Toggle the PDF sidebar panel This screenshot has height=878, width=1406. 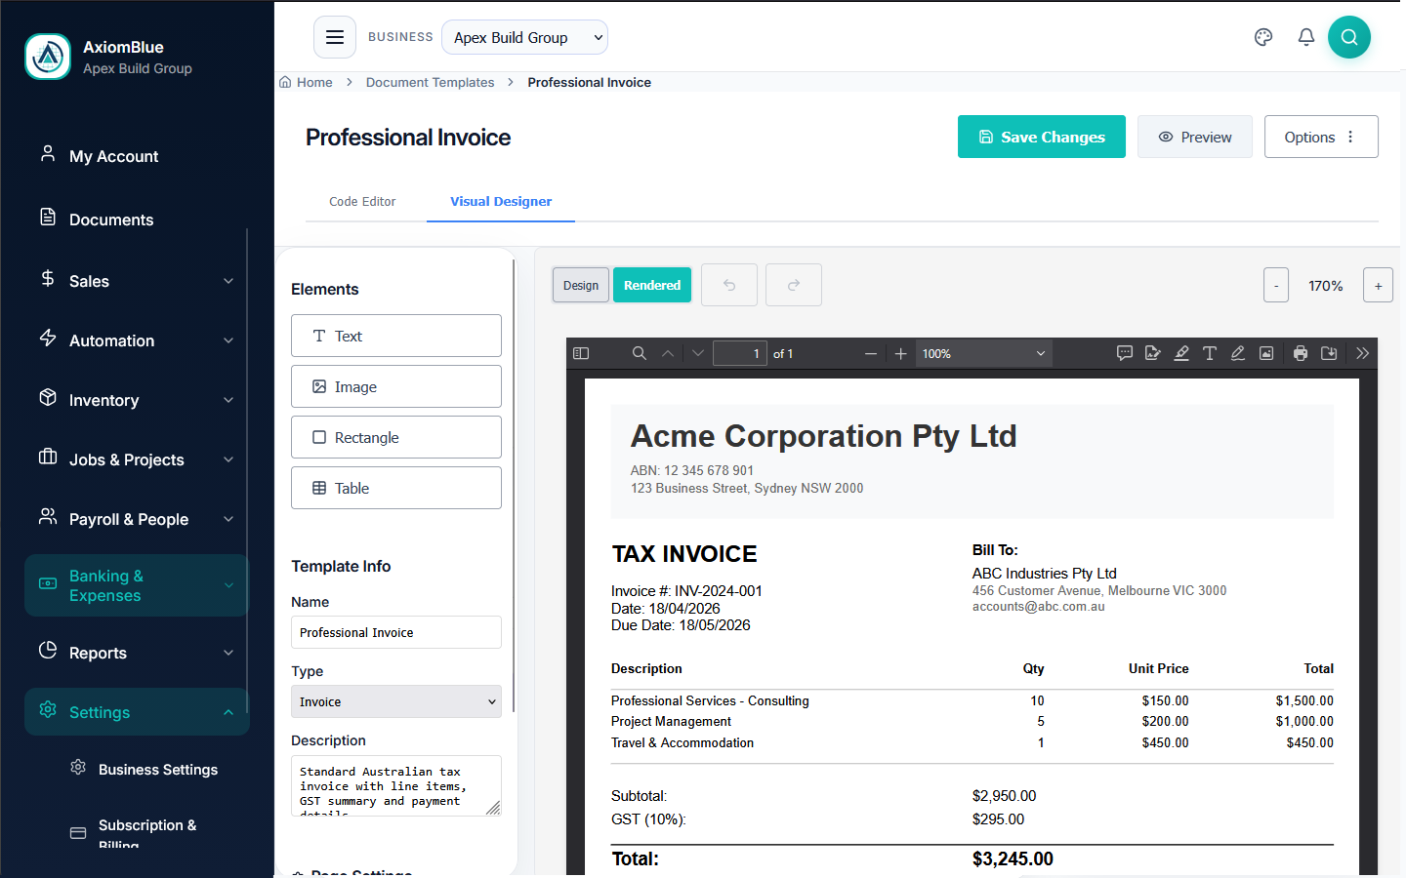click(x=581, y=353)
